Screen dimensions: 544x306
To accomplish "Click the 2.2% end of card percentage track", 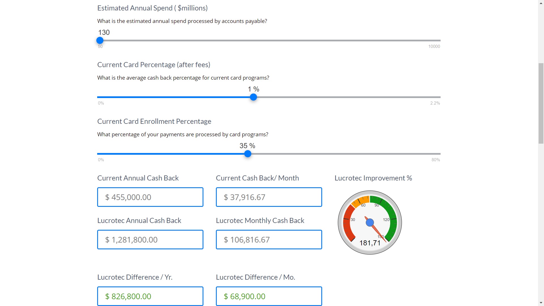I will pyautogui.click(x=439, y=97).
